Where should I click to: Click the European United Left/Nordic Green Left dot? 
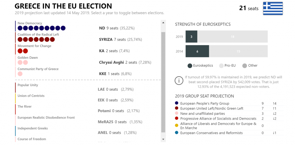[177, 108]
